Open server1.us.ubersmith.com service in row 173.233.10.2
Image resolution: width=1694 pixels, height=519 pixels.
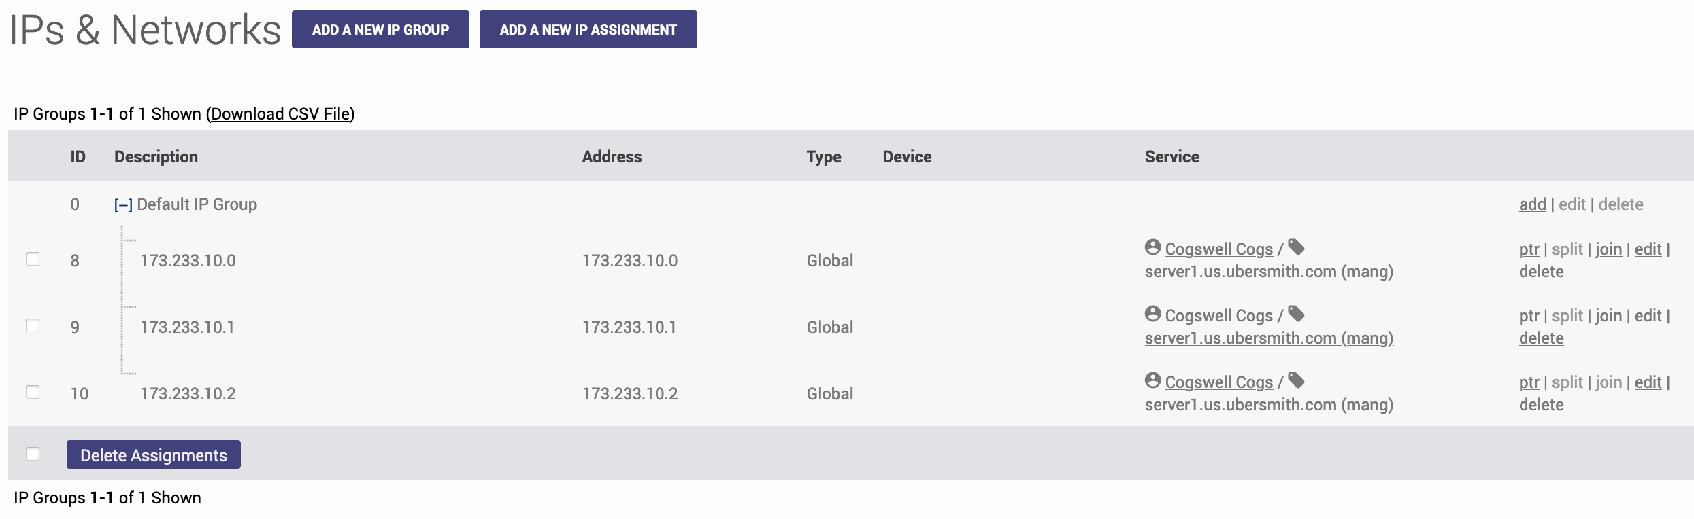1269,405
